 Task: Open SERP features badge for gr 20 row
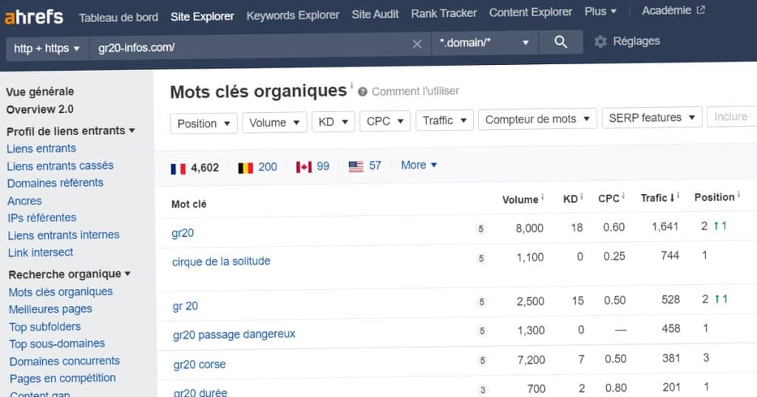(482, 302)
